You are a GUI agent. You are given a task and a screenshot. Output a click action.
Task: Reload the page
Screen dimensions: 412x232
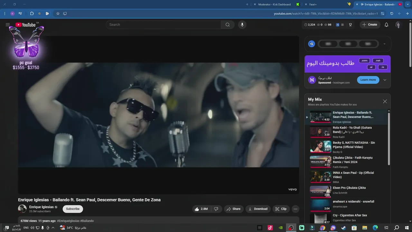click(x=392, y=14)
